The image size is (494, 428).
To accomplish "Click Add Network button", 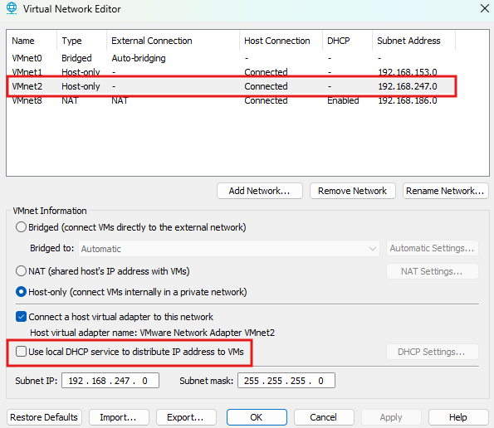I will (x=260, y=191).
